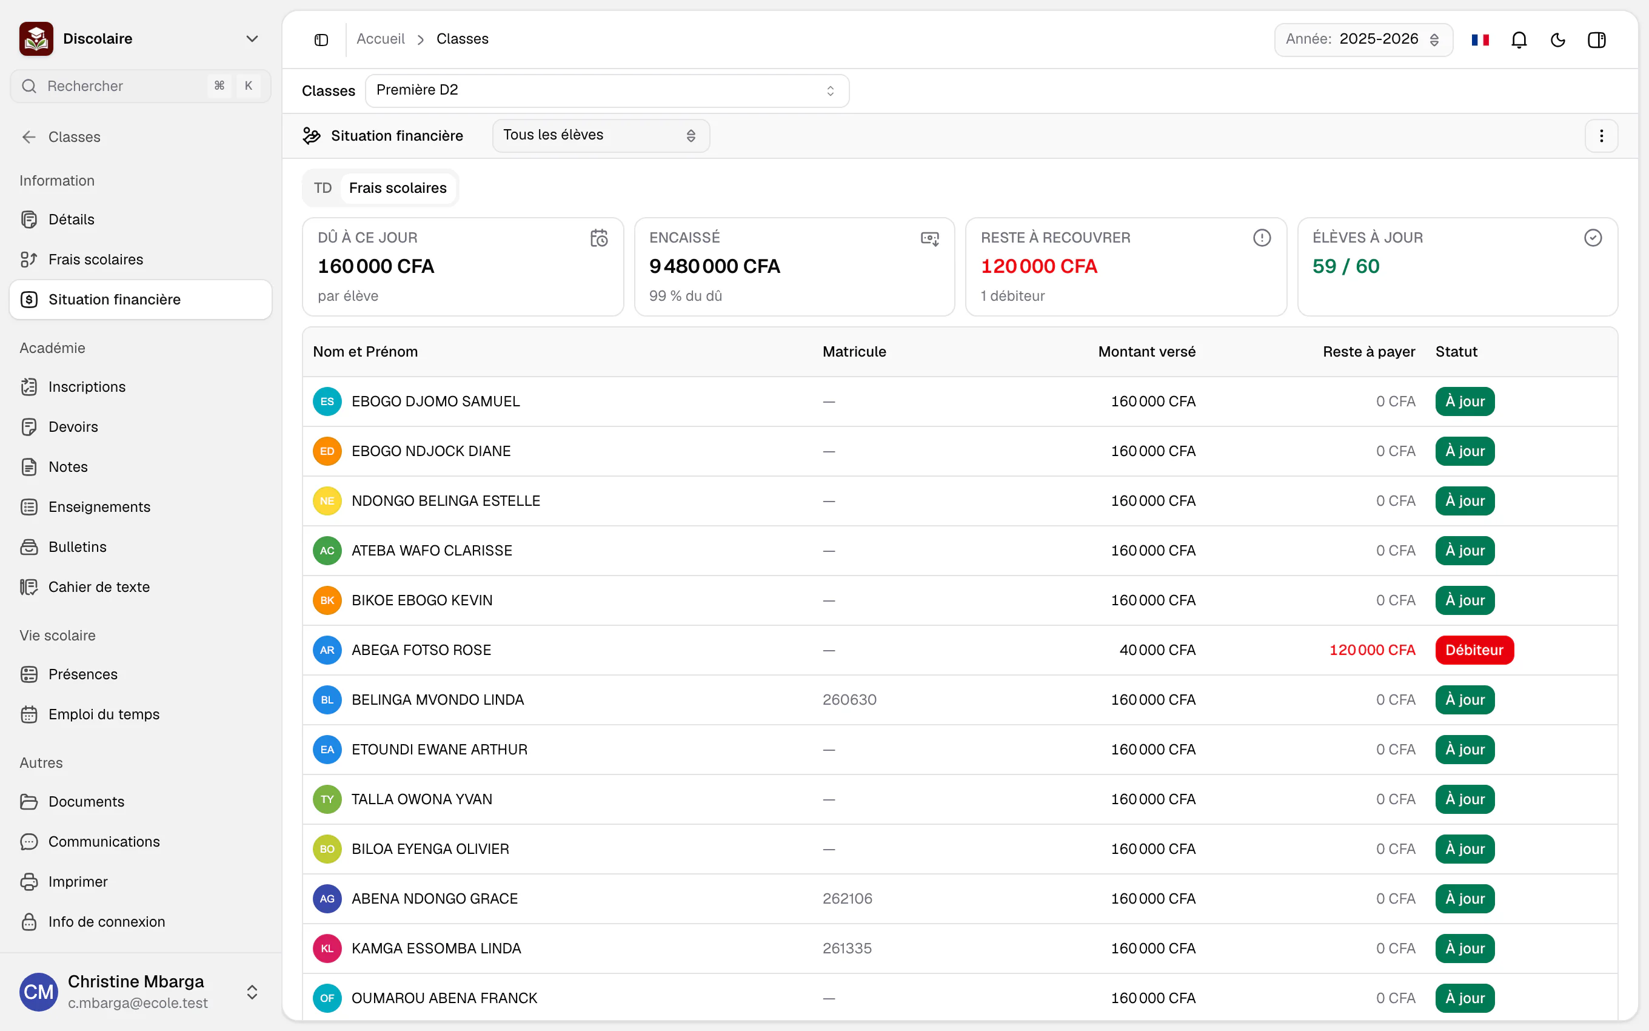Click the cash icon on Encaissé card
Screen dimensions: 1649x1031
[930, 238]
